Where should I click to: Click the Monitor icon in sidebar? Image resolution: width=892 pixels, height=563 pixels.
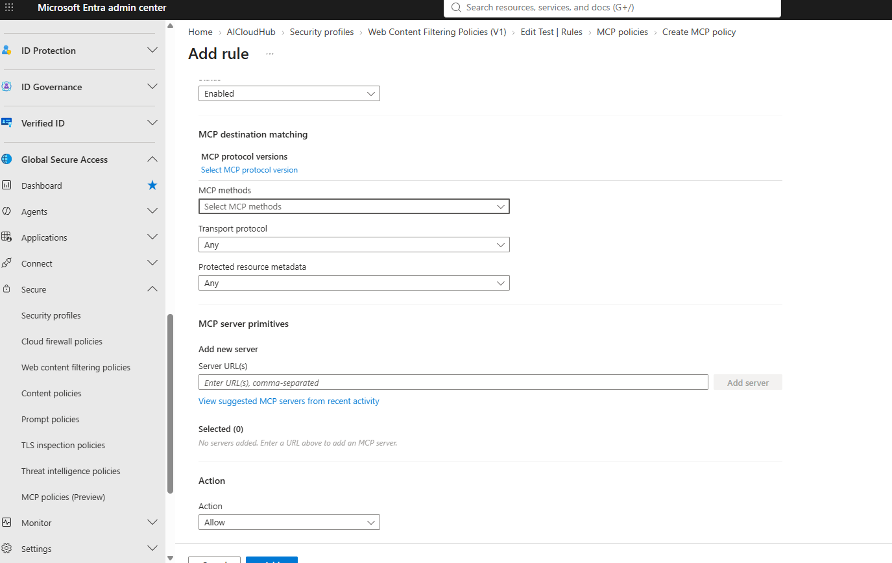[6, 523]
